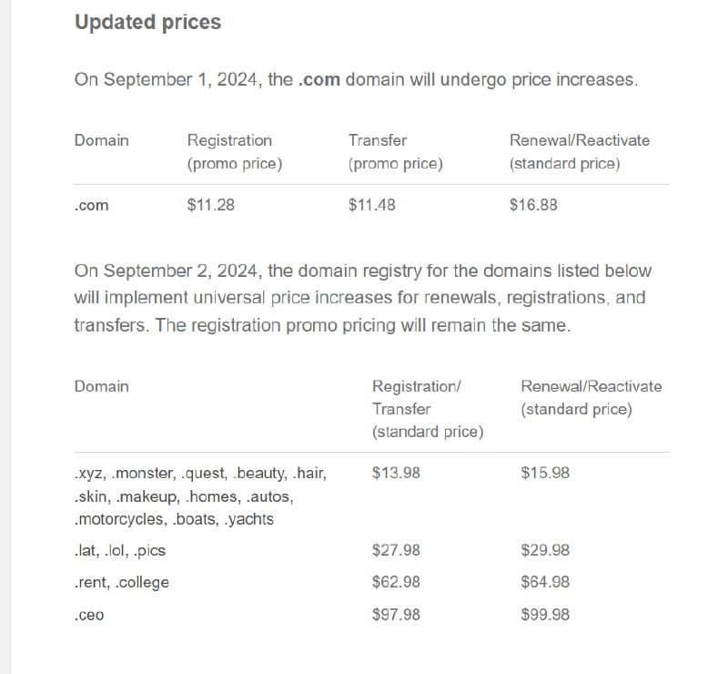Click the "Updated prices" heading
The height and width of the screenshot is (674, 728).
click(147, 23)
